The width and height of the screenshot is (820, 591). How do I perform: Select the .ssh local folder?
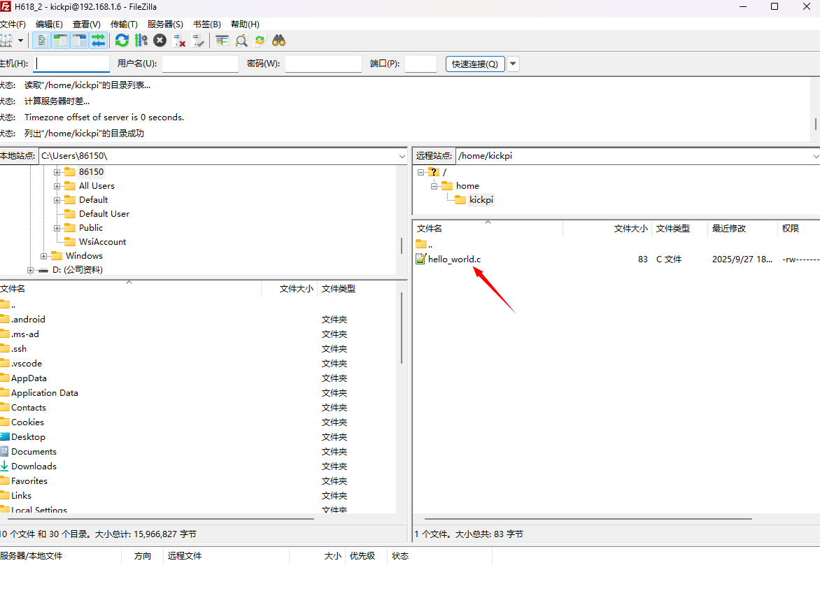(x=19, y=348)
